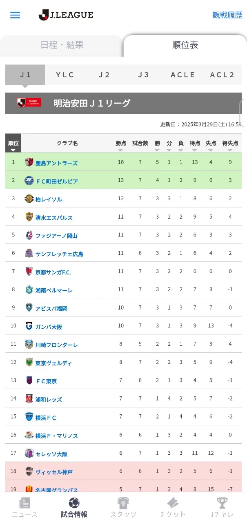Screen dimensions: 247x522
Task: Sort table by 得失点 column arrow
Action: [230, 150]
